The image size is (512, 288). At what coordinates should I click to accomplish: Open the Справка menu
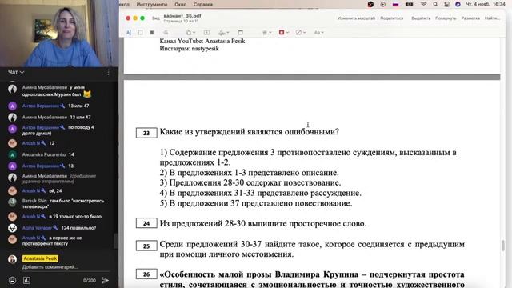[203, 5]
